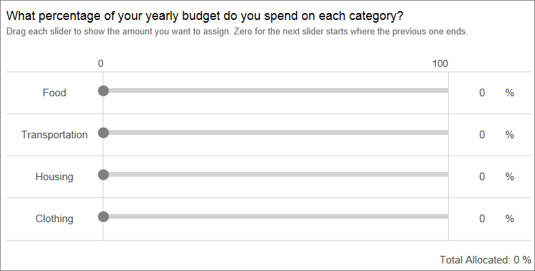The width and height of the screenshot is (535, 271).
Task: Click the Total Allocated text
Action: pyautogui.click(x=485, y=260)
